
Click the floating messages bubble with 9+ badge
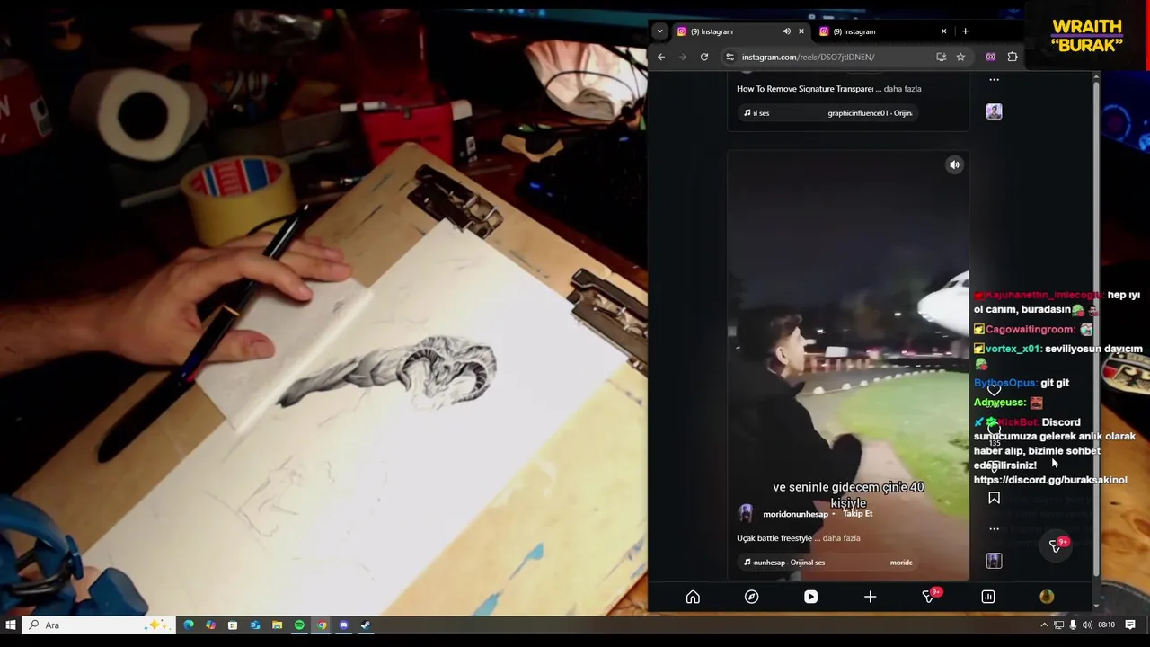[1057, 545]
